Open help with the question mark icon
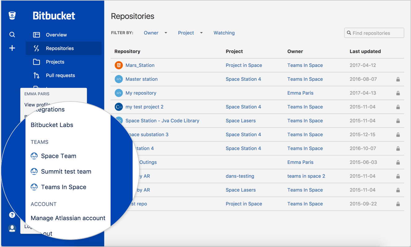The height and width of the screenshot is (247, 411). click(12, 215)
